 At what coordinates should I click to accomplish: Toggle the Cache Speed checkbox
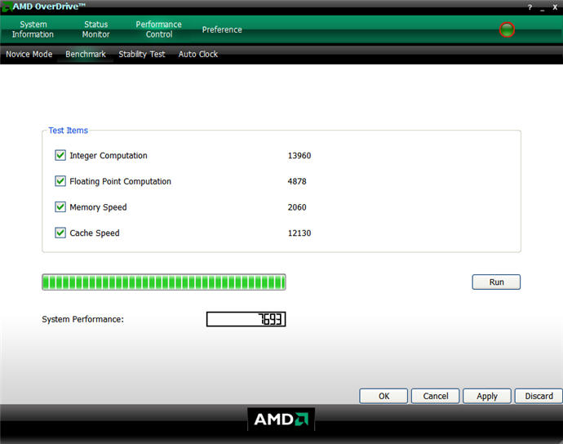[60, 233]
